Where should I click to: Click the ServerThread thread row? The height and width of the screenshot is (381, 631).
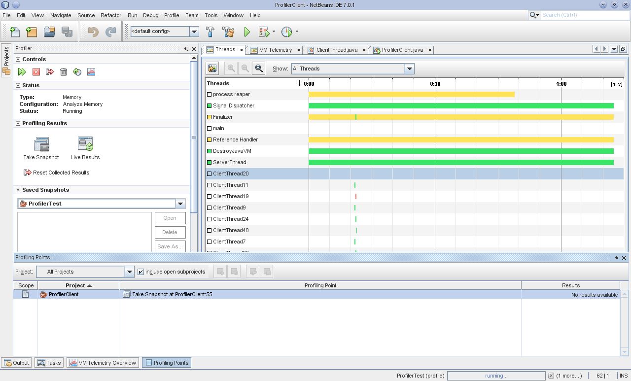(x=415, y=162)
